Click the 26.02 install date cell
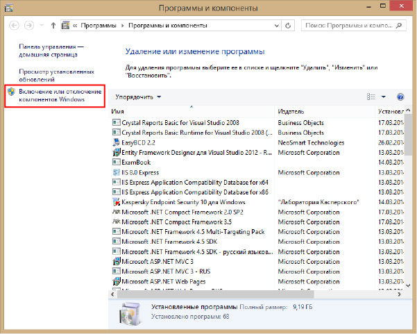The width and height of the screenshot is (417, 334). [x=391, y=142]
